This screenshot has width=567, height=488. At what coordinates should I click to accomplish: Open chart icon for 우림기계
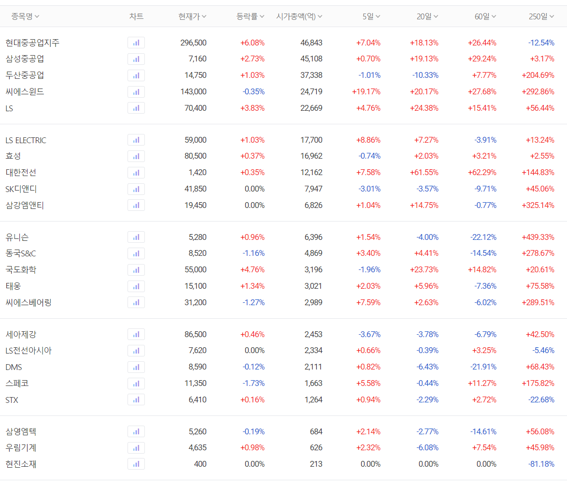coord(136,448)
